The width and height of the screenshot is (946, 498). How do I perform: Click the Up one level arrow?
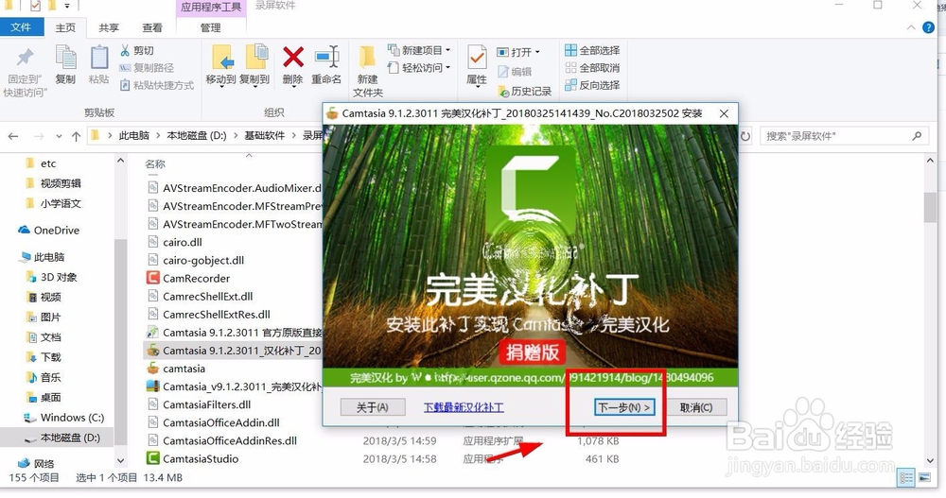76,136
